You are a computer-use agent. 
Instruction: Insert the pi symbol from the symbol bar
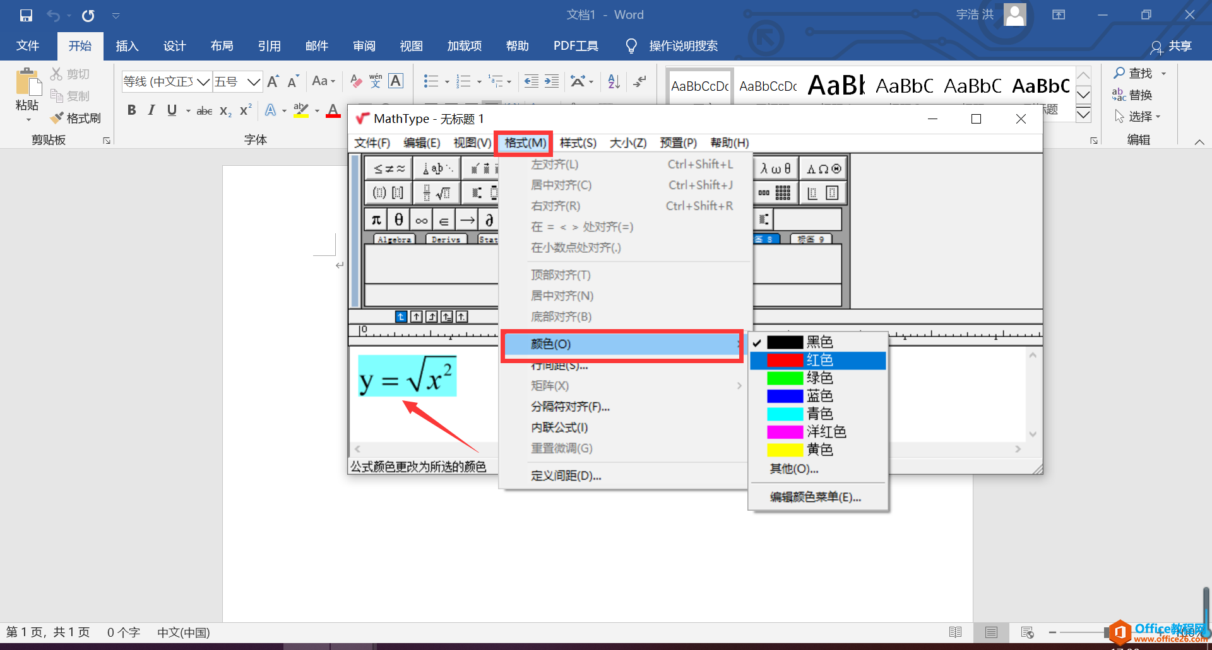pos(376,219)
